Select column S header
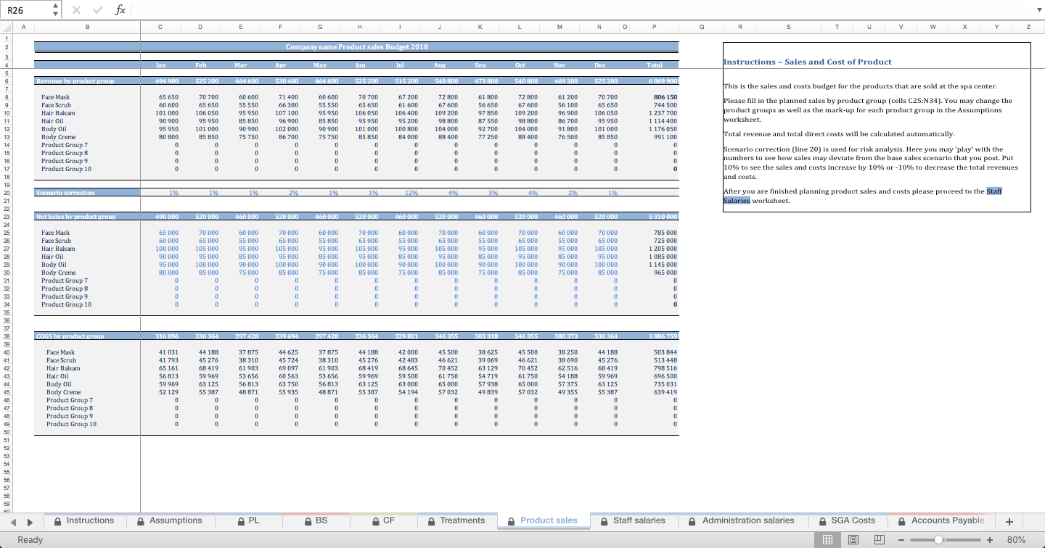 (787, 28)
